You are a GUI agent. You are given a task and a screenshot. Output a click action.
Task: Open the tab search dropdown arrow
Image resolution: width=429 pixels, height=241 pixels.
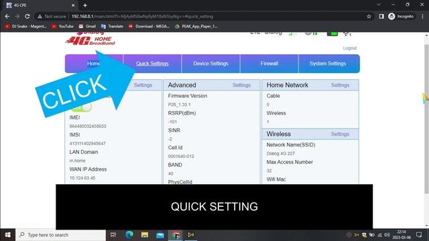[x=379, y=5]
